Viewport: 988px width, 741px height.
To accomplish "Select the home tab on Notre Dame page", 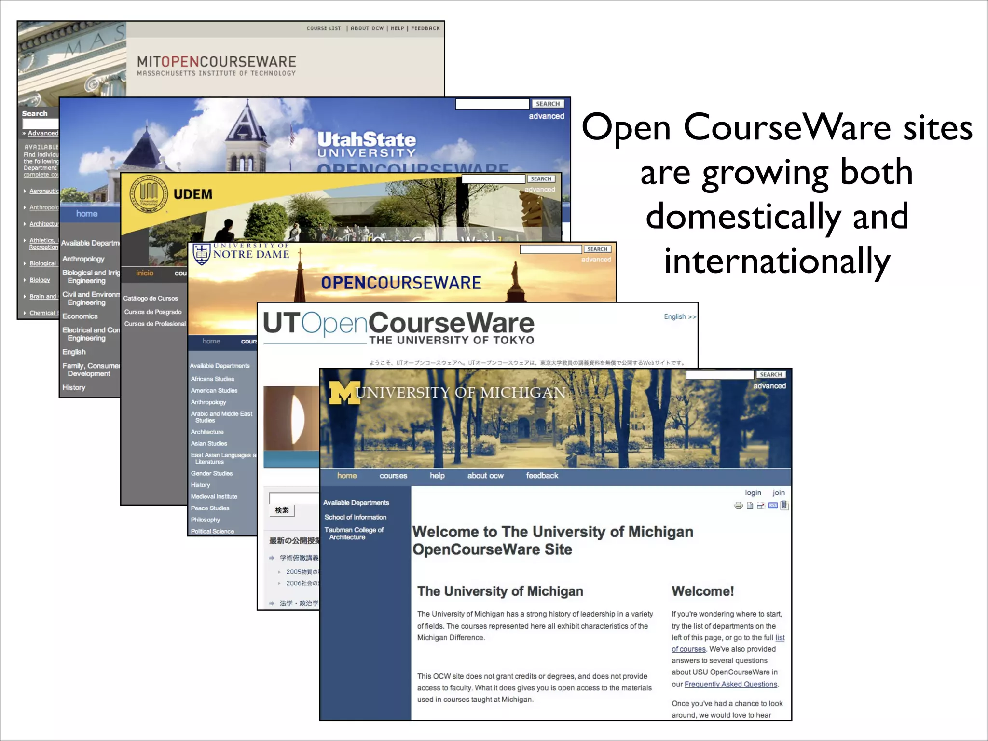I will [x=211, y=341].
